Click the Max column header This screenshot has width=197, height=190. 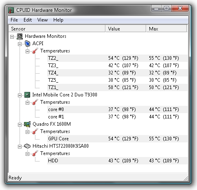[166, 28]
